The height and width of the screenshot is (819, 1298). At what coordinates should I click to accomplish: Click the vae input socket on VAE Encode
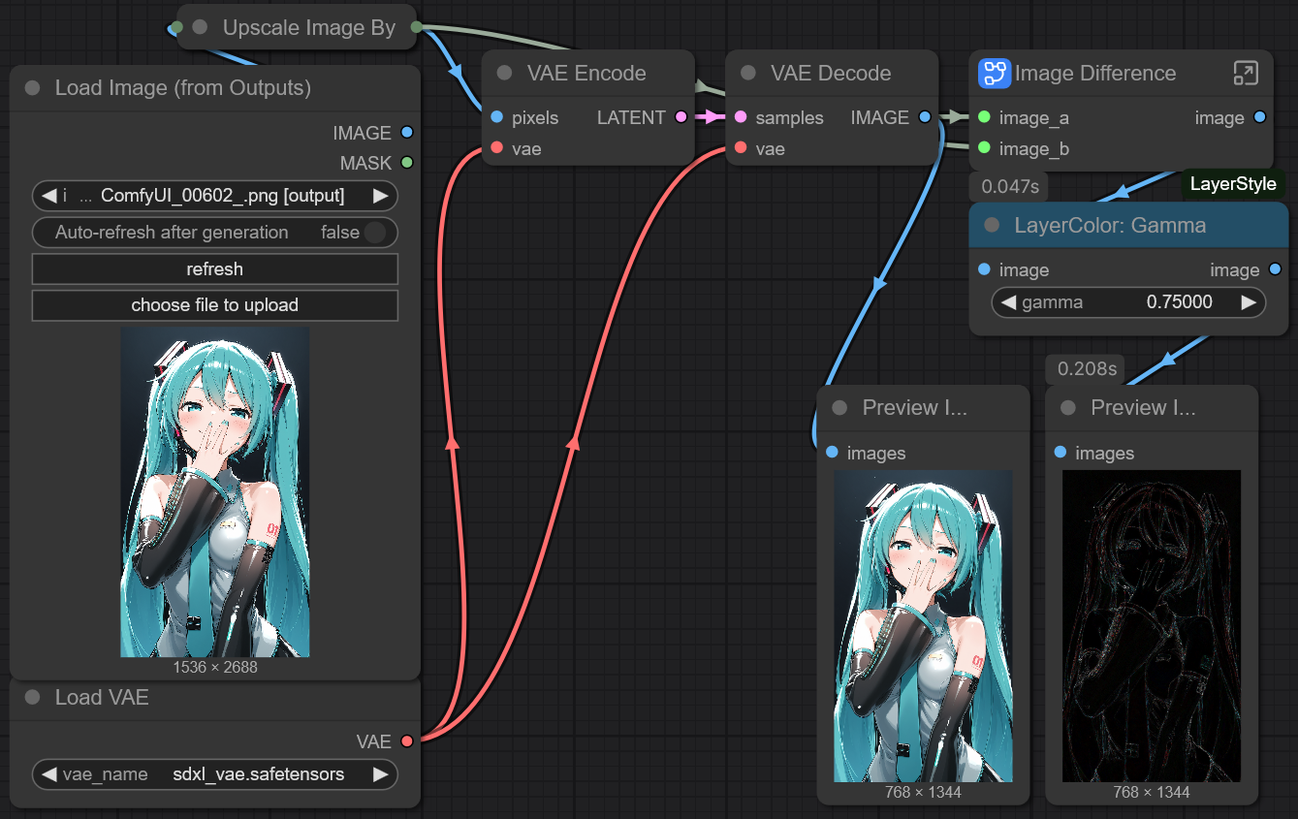click(x=497, y=148)
